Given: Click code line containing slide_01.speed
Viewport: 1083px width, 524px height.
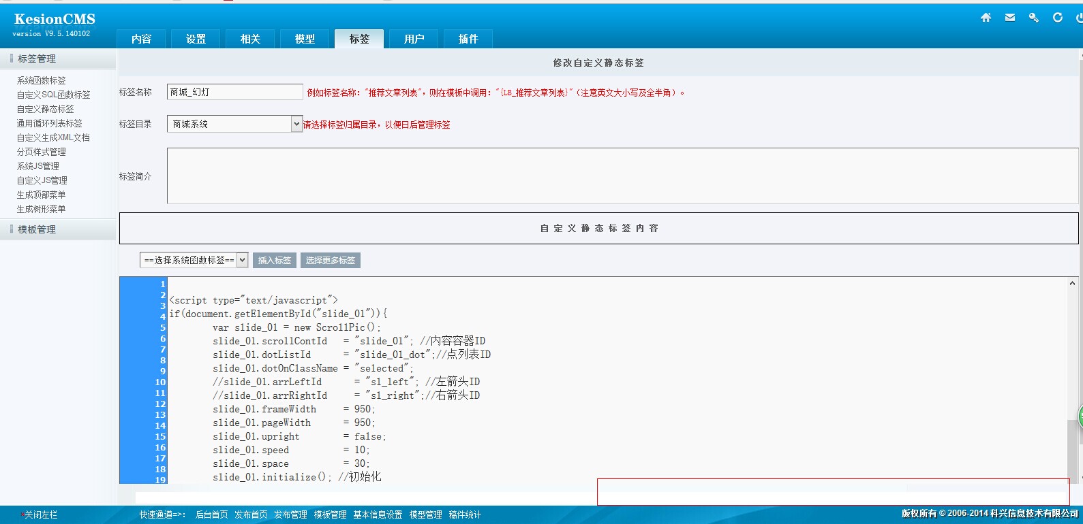Looking at the screenshot, I should point(291,450).
